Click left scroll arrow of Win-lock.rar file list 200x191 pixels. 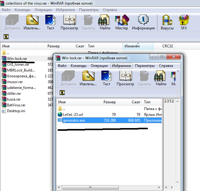click(x=59, y=187)
